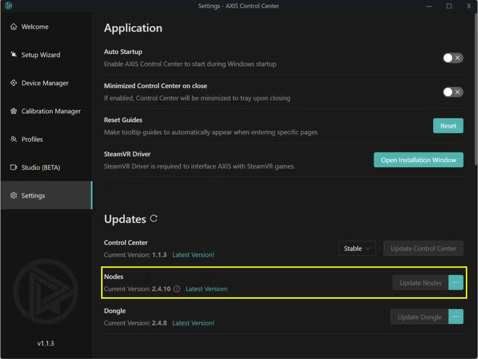
Task: Refresh updates using icon beside Updates heading
Action: pyautogui.click(x=154, y=218)
